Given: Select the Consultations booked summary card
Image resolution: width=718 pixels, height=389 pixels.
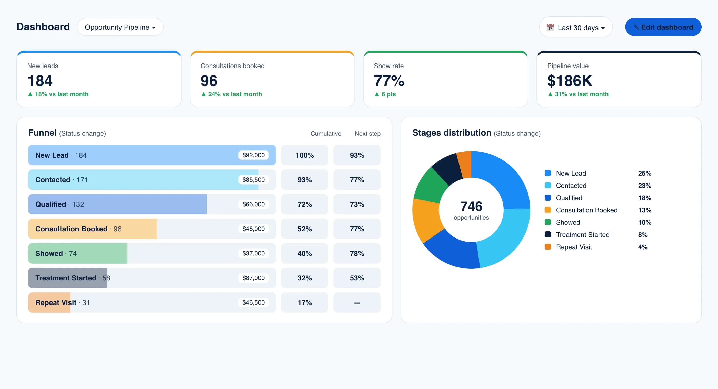Looking at the screenshot, I should tap(272, 79).
